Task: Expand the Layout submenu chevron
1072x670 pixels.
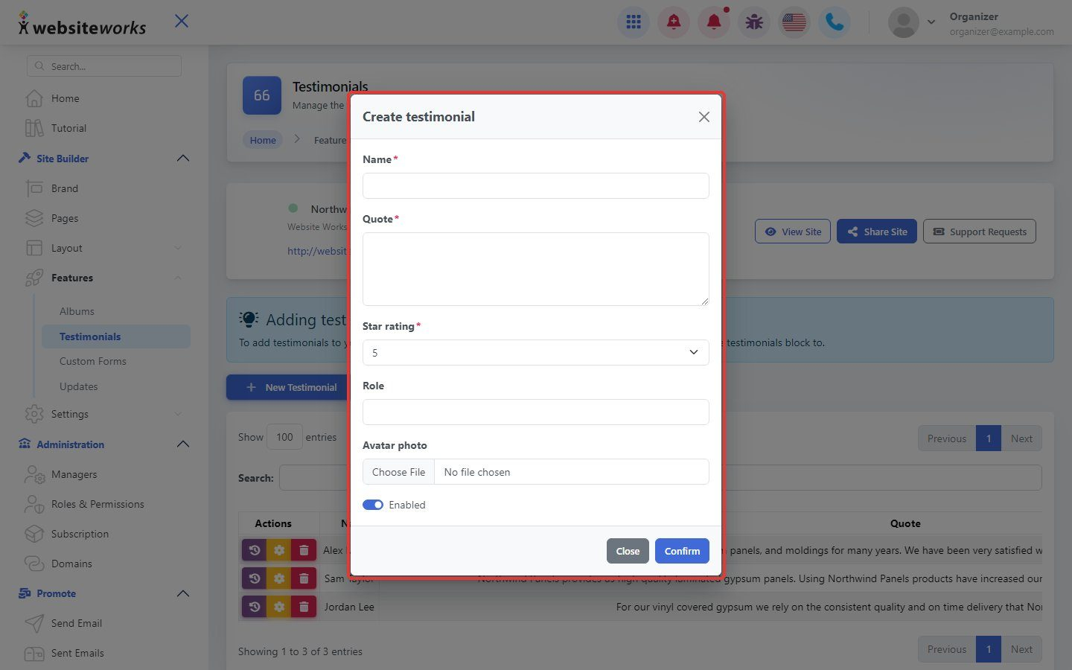Action: point(178,248)
